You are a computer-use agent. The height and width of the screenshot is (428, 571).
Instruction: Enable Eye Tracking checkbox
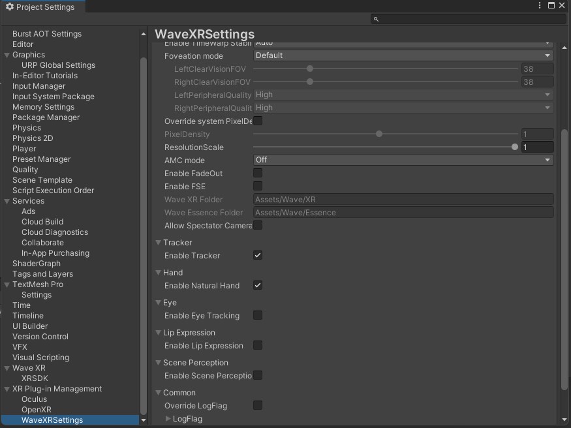[x=258, y=316]
